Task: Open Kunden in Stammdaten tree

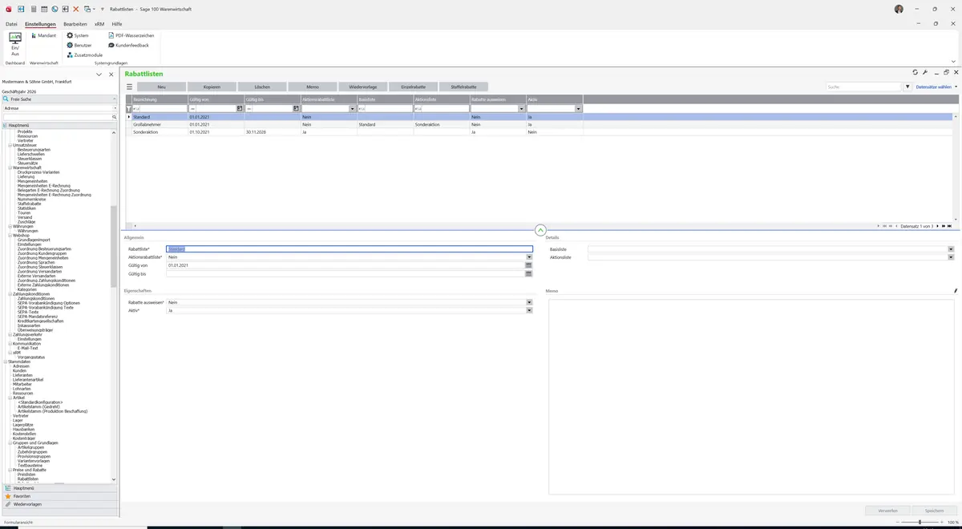Action: tap(19, 371)
